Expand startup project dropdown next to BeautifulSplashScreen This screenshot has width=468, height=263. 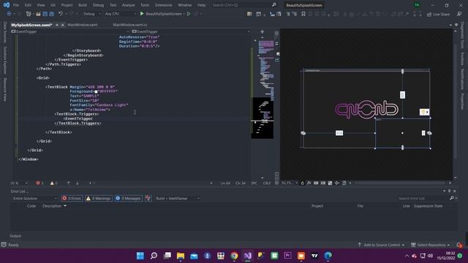point(184,14)
